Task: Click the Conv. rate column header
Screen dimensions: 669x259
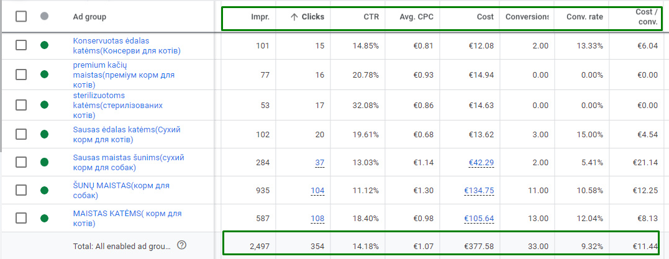Action: (585, 17)
